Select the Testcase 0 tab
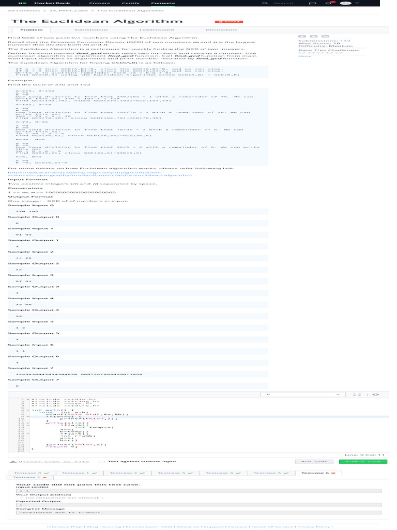The image size is (397, 530). [x=32, y=473]
